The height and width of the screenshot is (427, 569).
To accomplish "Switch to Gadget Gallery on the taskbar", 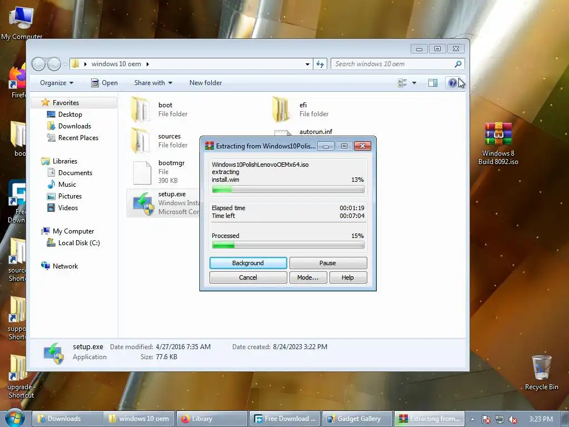I will click(357, 419).
